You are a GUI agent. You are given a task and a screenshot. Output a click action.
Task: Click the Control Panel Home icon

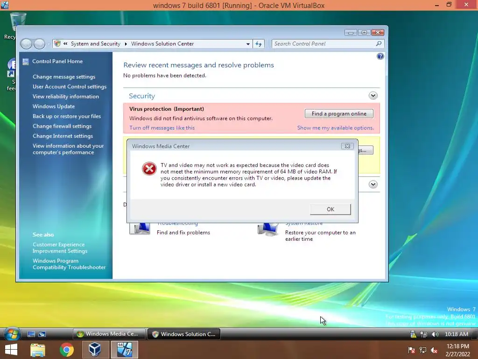click(x=26, y=61)
